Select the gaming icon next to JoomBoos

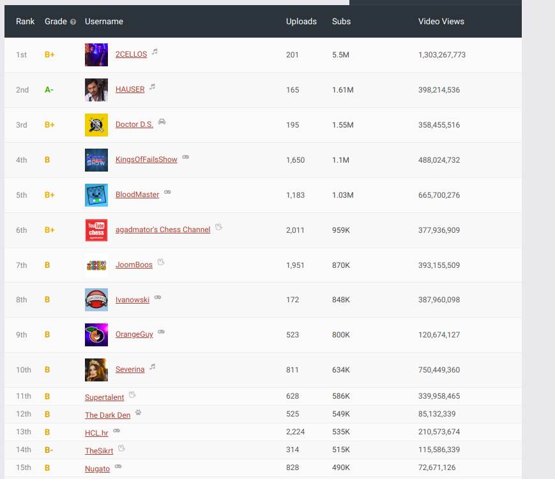160,262
